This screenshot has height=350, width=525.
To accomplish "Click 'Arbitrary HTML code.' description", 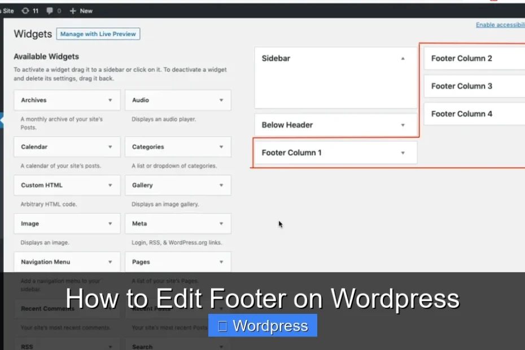I will point(49,204).
